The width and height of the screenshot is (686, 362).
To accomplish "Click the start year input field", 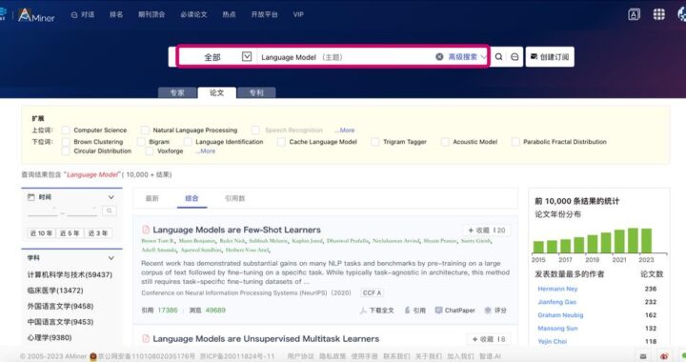I will (x=43, y=211).
